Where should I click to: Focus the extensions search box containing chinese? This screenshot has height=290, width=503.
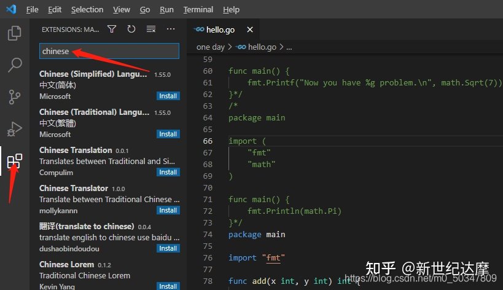tap(109, 51)
